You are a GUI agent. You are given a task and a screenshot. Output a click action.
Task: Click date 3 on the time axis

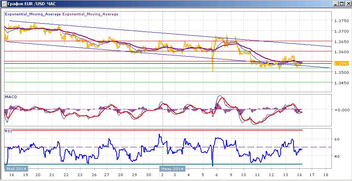point(174,175)
